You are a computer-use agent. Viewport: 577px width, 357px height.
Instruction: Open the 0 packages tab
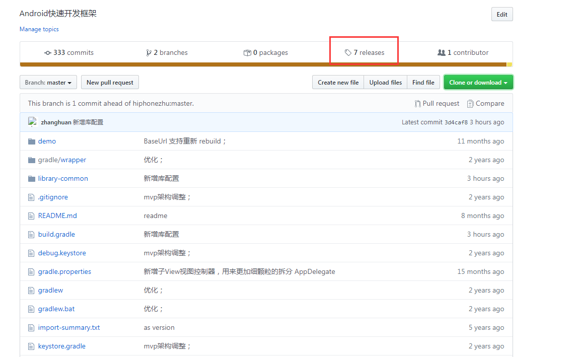[x=266, y=53]
